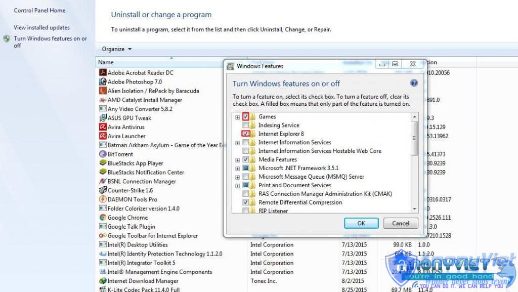This screenshot has width=518, height=292.
Task: Check Internet Information Services Hostable Web Core
Action: [x=245, y=151]
